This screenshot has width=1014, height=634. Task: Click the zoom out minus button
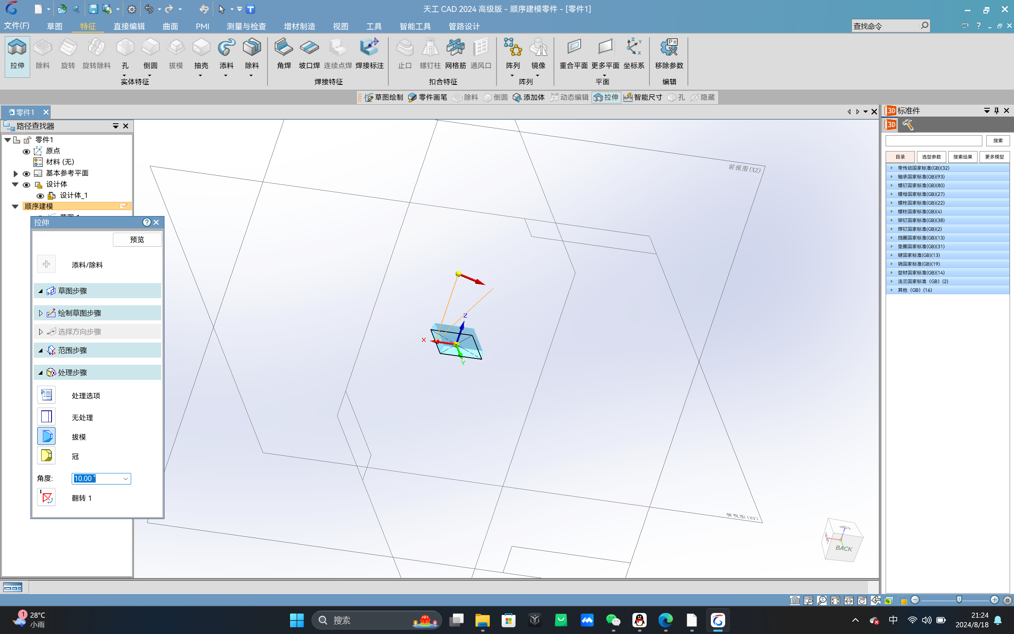point(915,600)
